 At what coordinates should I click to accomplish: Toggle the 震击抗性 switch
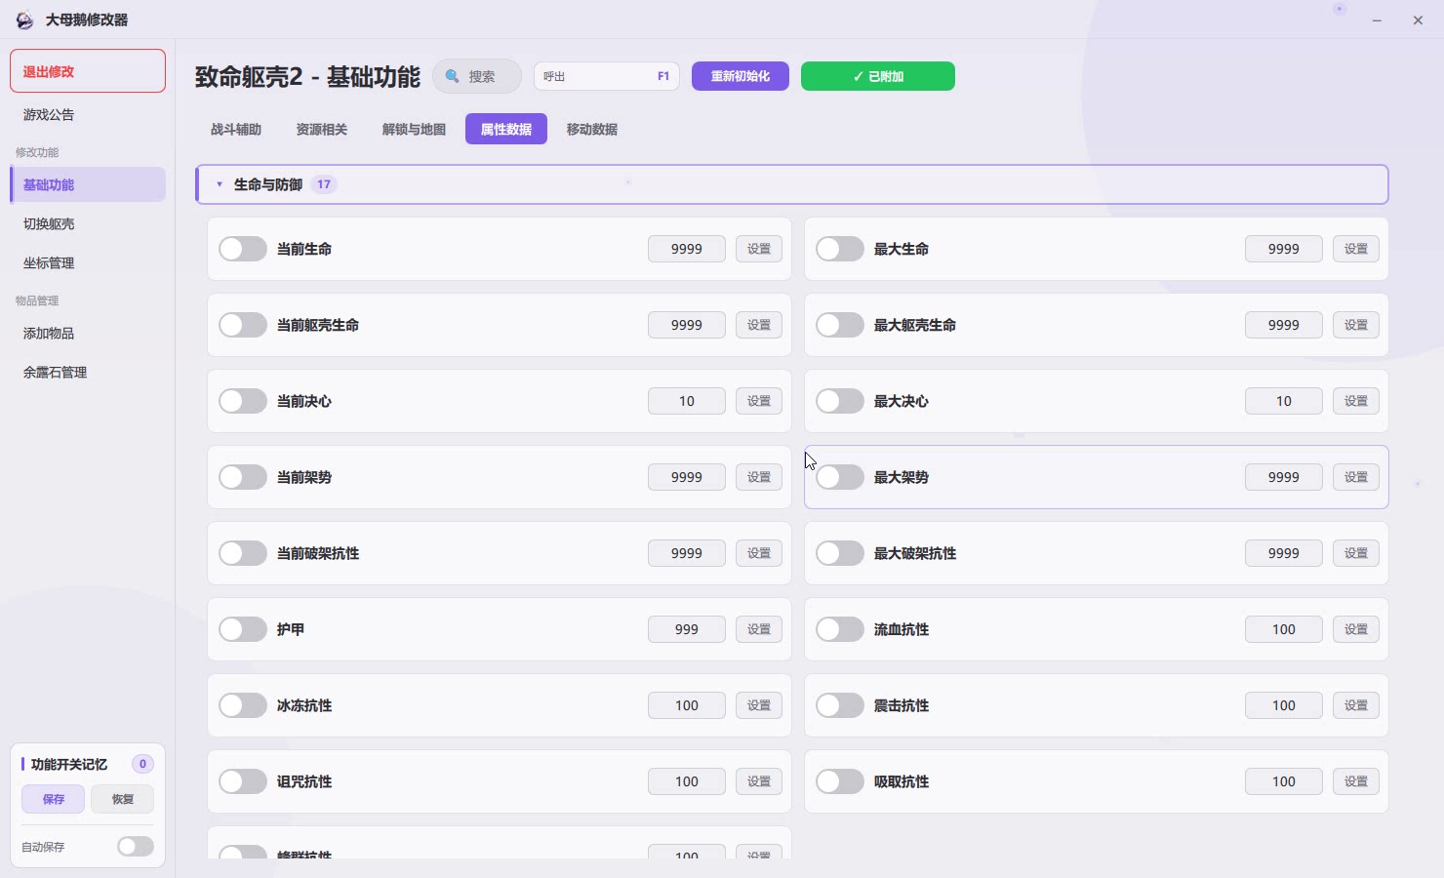point(840,705)
